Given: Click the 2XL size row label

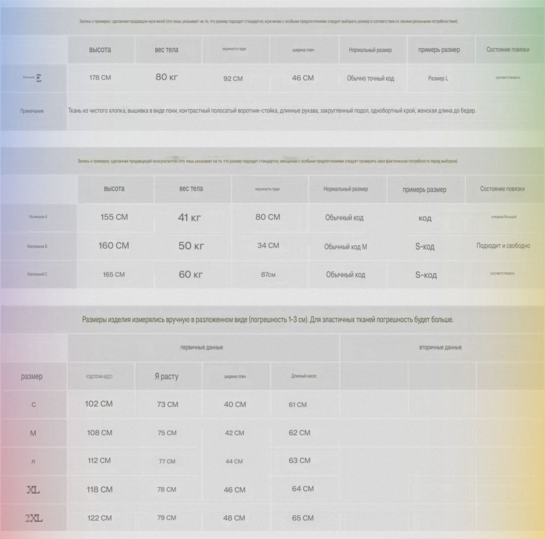Looking at the screenshot, I should pos(34,518).
